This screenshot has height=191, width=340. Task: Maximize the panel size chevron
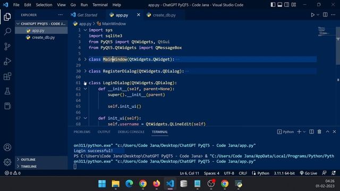click(x=327, y=132)
